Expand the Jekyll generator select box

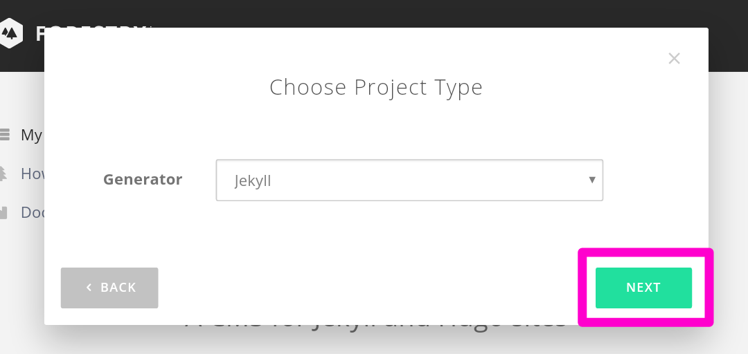(409, 180)
